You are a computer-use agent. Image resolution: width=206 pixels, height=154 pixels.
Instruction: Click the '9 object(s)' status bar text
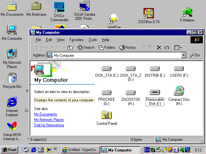[38, 140]
